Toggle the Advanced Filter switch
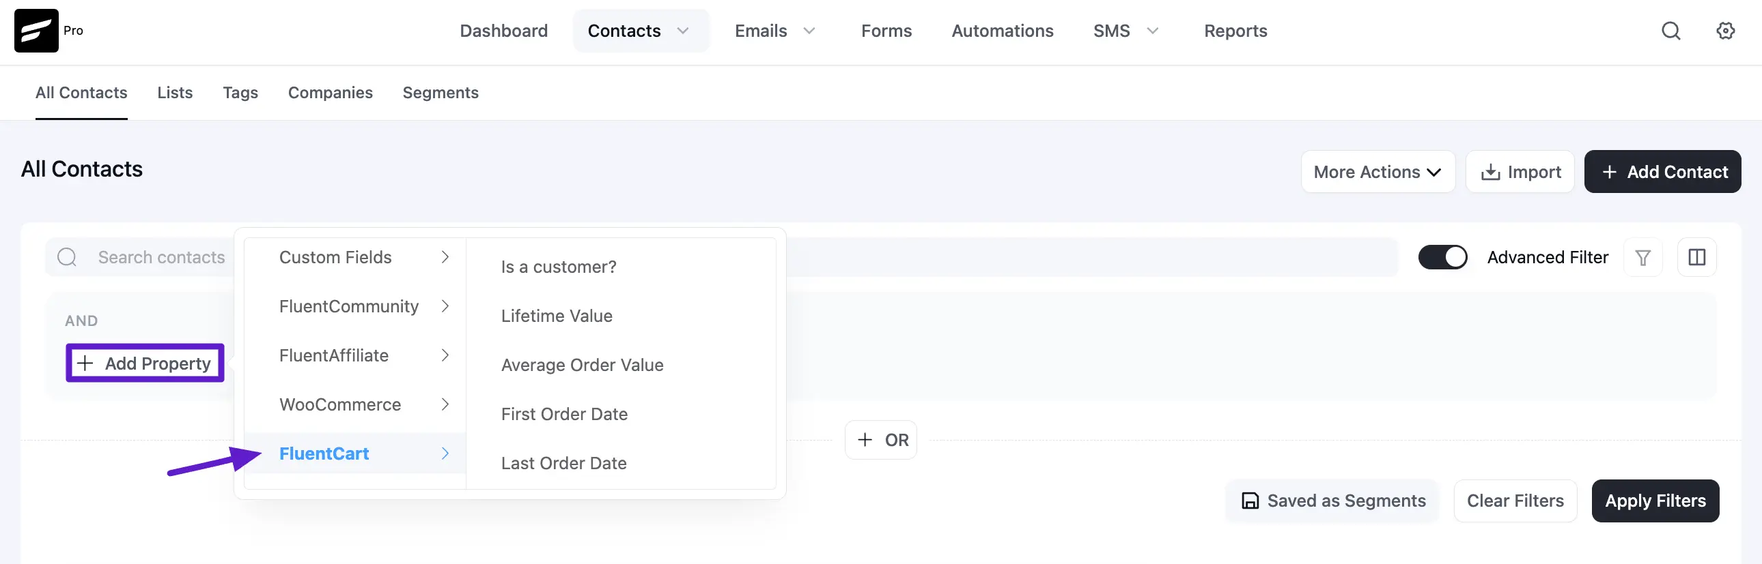The height and width of the screenshot is (564, 1762). point(1442,257)
